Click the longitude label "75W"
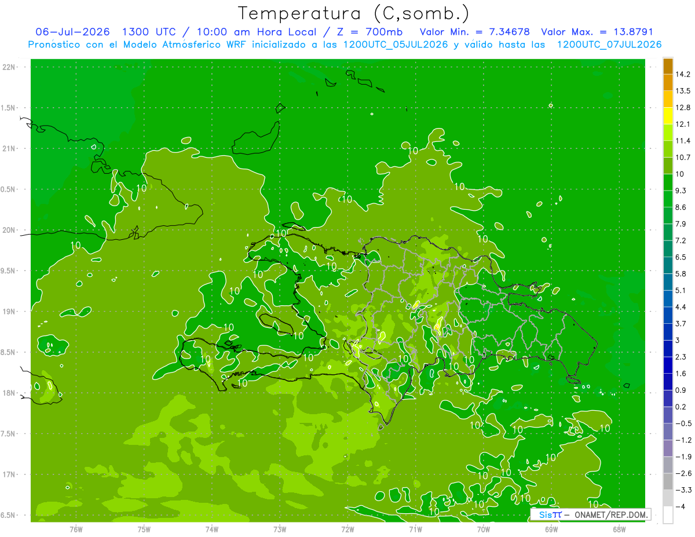Viewport: 695px width, 537px height. [x=144, y=529]
